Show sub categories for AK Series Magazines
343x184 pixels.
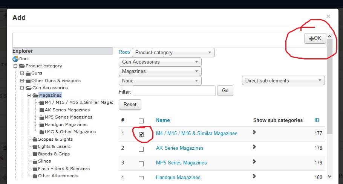(x=254, y=147)
